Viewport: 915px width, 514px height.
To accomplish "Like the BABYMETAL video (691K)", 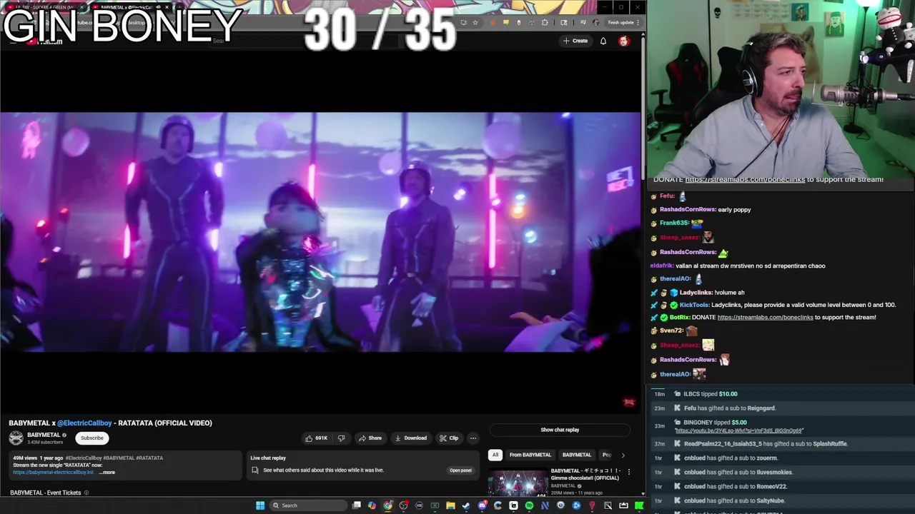I will click(316, 438).
